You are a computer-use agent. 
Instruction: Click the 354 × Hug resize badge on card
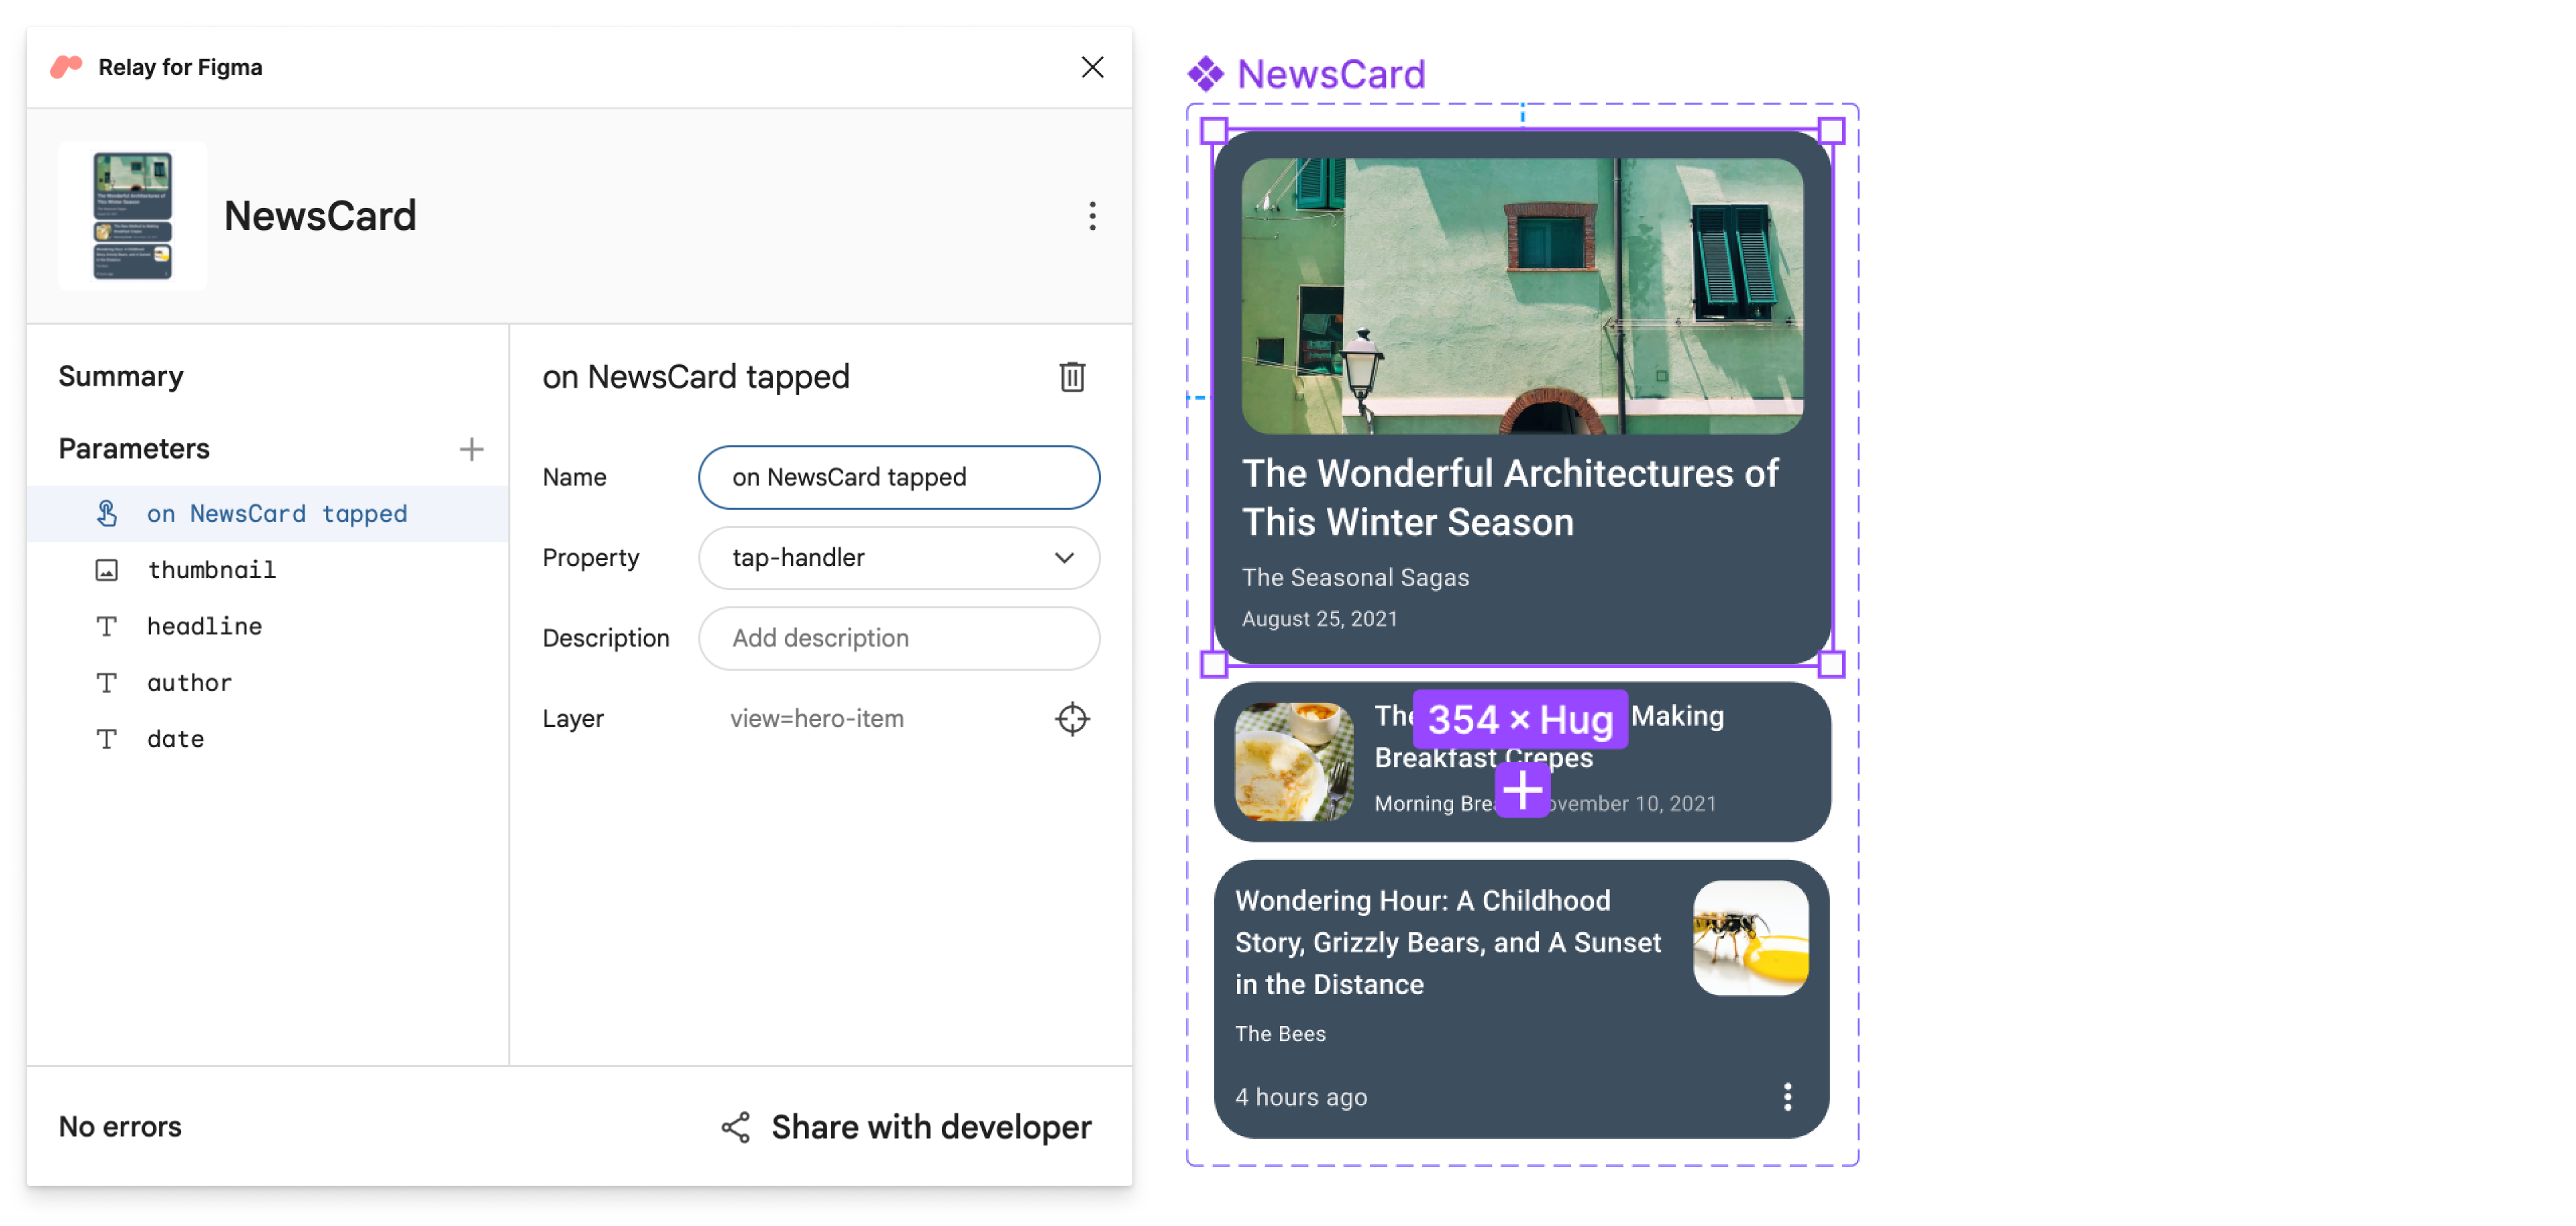1519,720
